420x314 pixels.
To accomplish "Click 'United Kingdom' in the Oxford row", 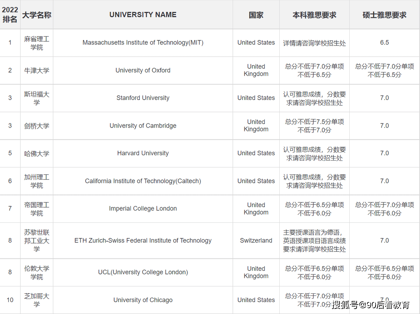I will tap(256, 70).
